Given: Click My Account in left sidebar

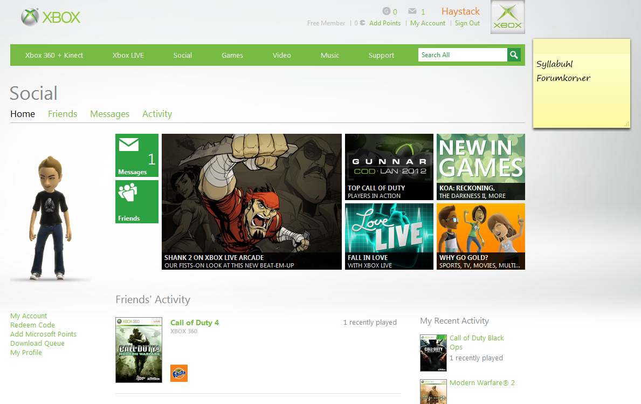Looking at the screenshot, I should (29, 316).
